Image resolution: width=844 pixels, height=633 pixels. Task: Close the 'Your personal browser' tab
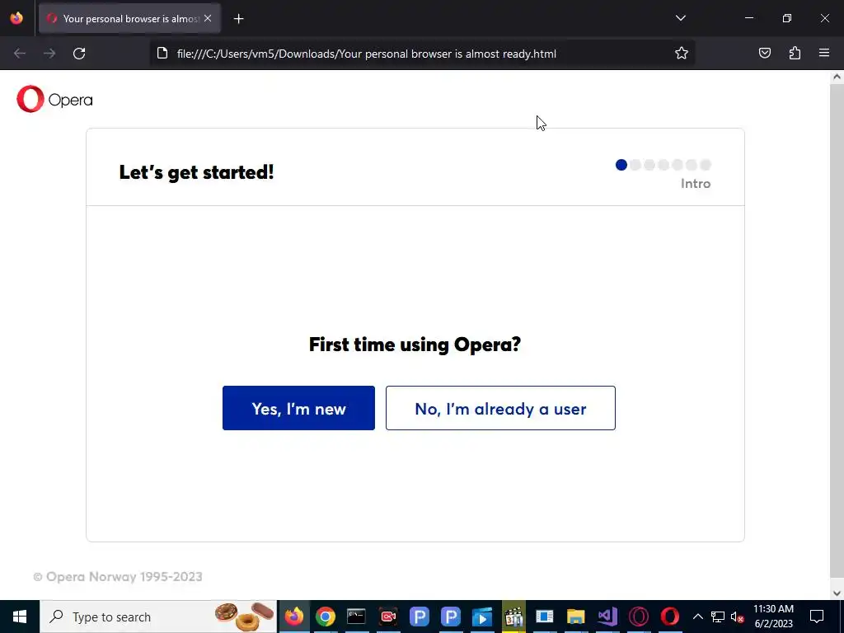pos(208,18)
